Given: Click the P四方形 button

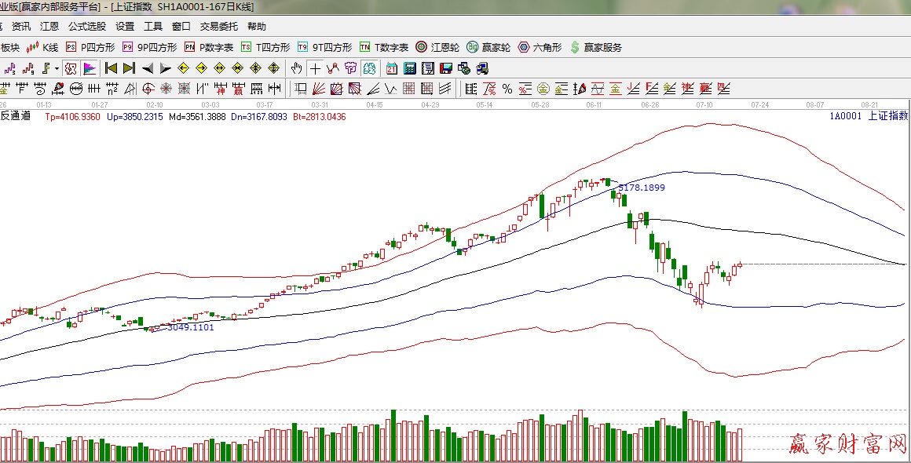Looking at the screenshot, I should pos(90,47).
